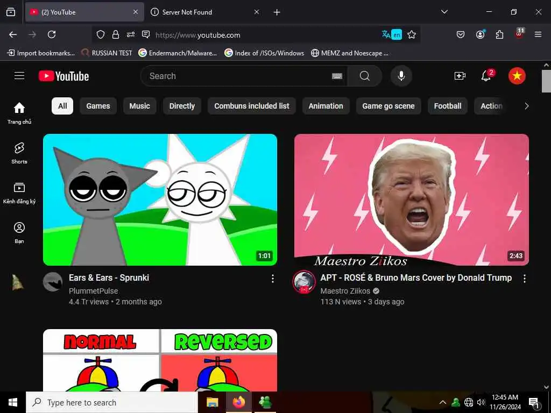
Task: Filter by Football chip
Action: (x=447, y=106)
